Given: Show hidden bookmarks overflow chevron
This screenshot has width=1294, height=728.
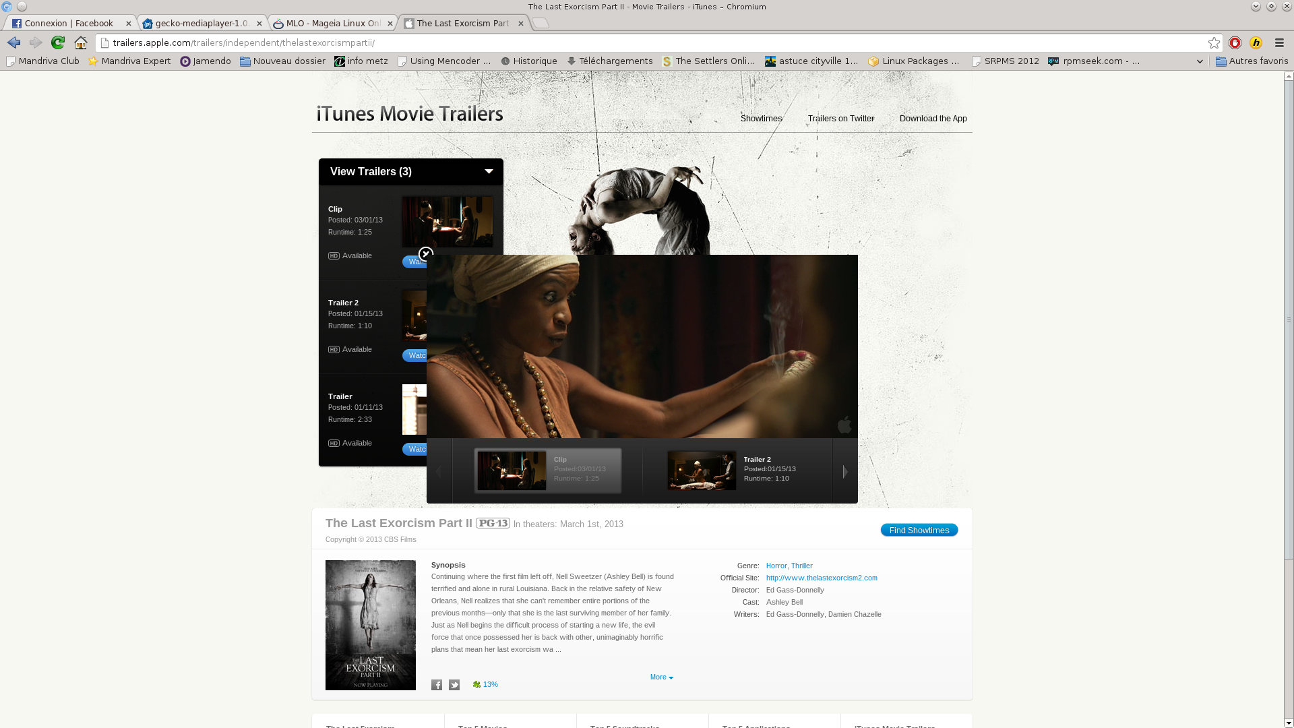Looking at the screenshot, I should (x=1200, y=61).
